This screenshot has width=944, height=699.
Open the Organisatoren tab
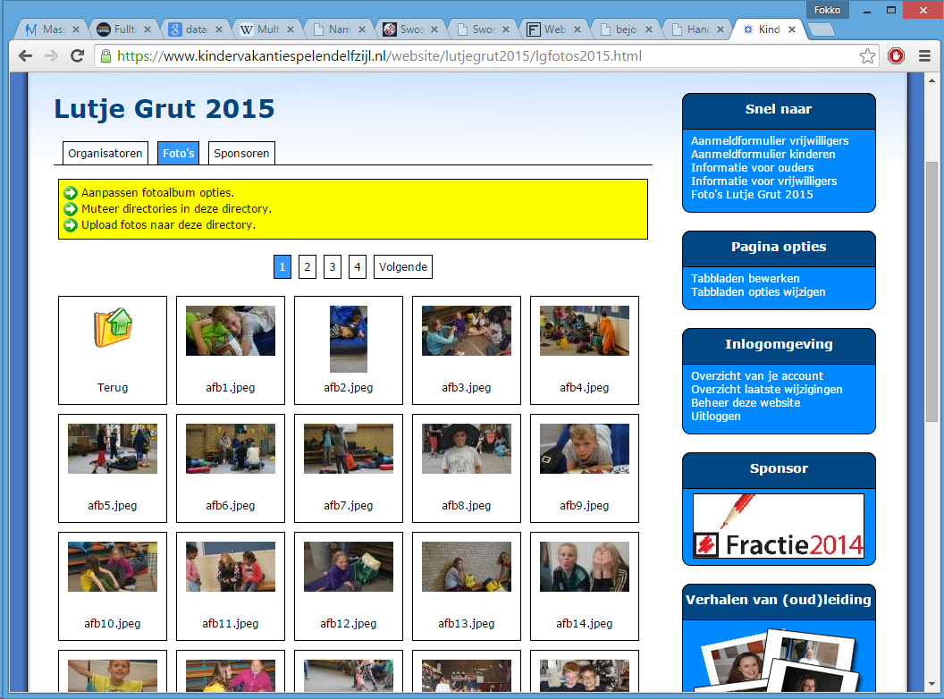[x=105, y=154]
